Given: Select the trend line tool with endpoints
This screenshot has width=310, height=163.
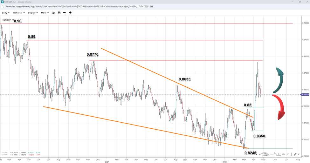Looking at the screenshot, I should coord(276,154).
